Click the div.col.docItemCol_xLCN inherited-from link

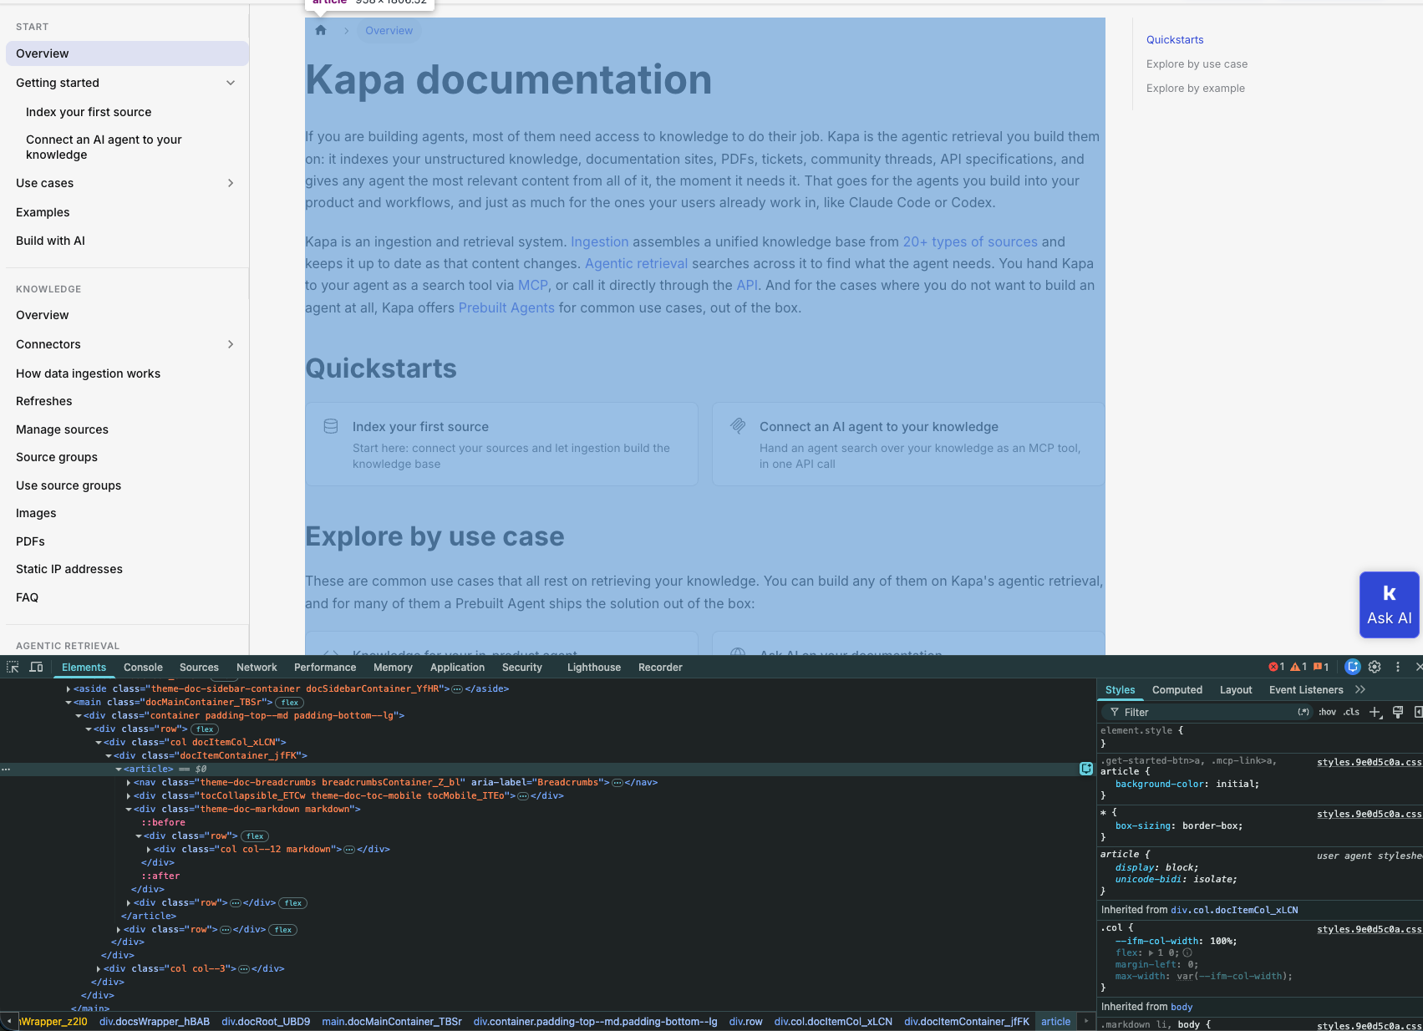(x=1234, y=910)
